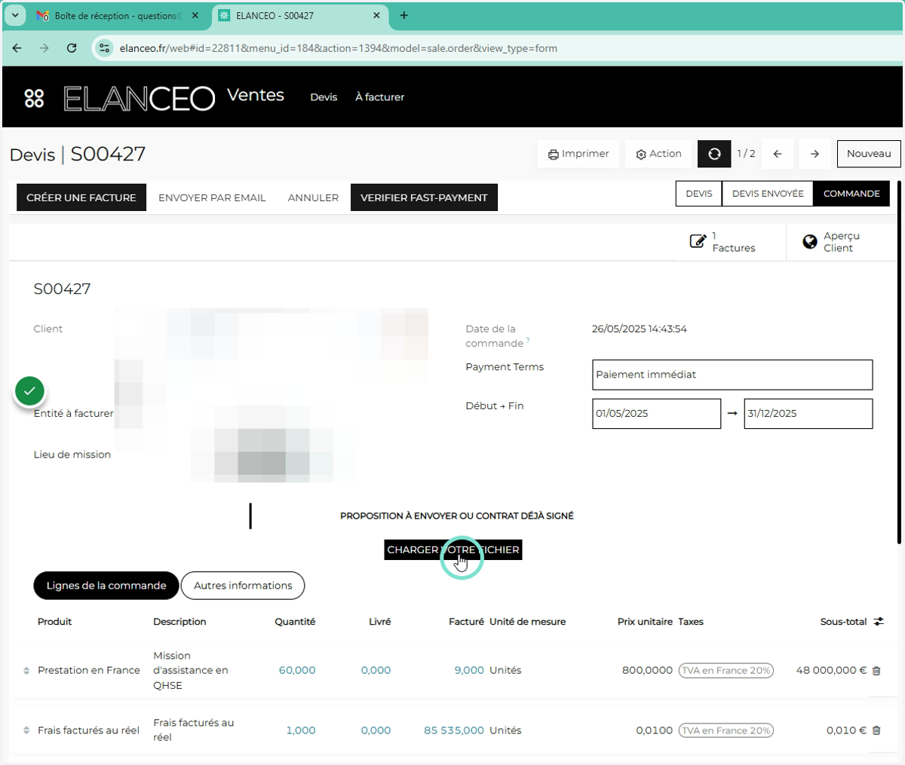Open the apps grid menu icon
Viewport: 905px width, 765px height.
click(34, 98)
